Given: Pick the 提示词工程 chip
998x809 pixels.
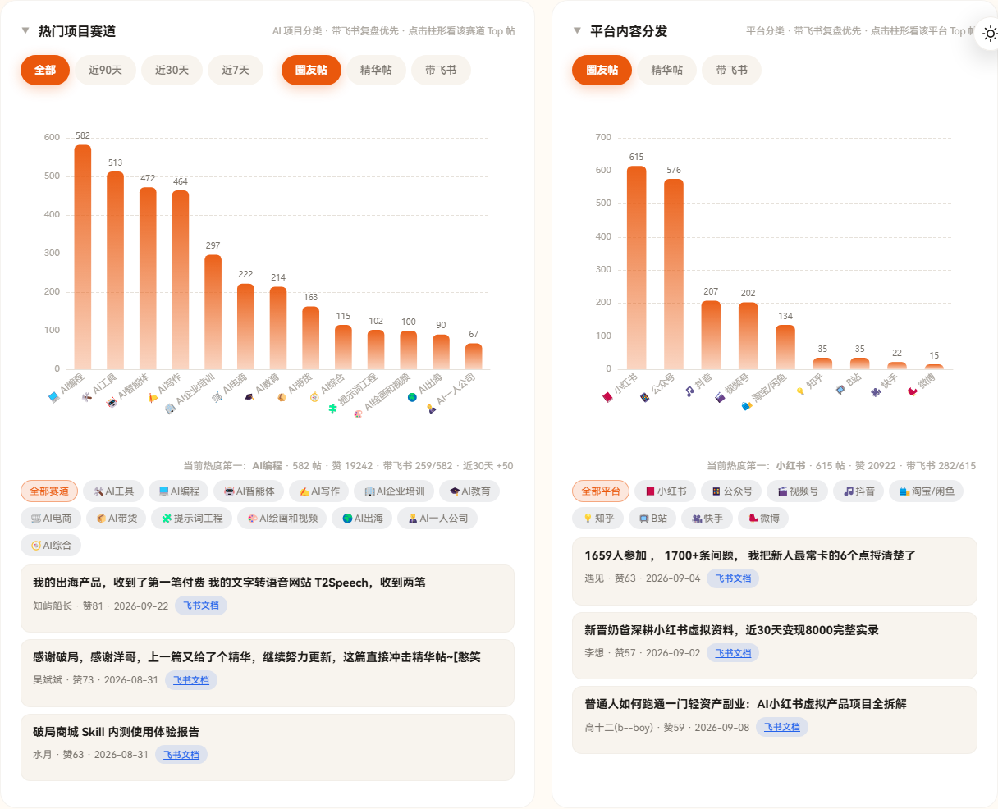Looking at the screenshot, I should coord(192,519).
